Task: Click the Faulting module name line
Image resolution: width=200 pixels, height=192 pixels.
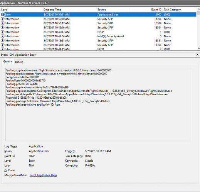Action: tap(56, 74)
